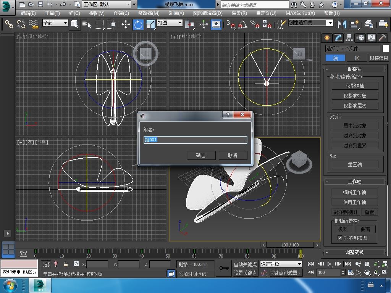Click the Play Animation button
This screenshot has height=293, width=391.
click(x=330, y=264)
